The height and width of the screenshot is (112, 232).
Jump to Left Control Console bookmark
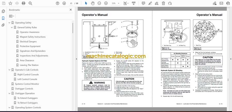(x=27, y=79)
